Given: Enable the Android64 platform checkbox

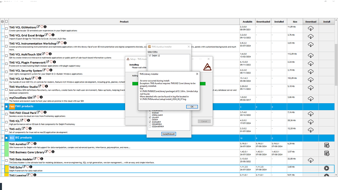Looking at the screenshot, I should tap(150, 122).
